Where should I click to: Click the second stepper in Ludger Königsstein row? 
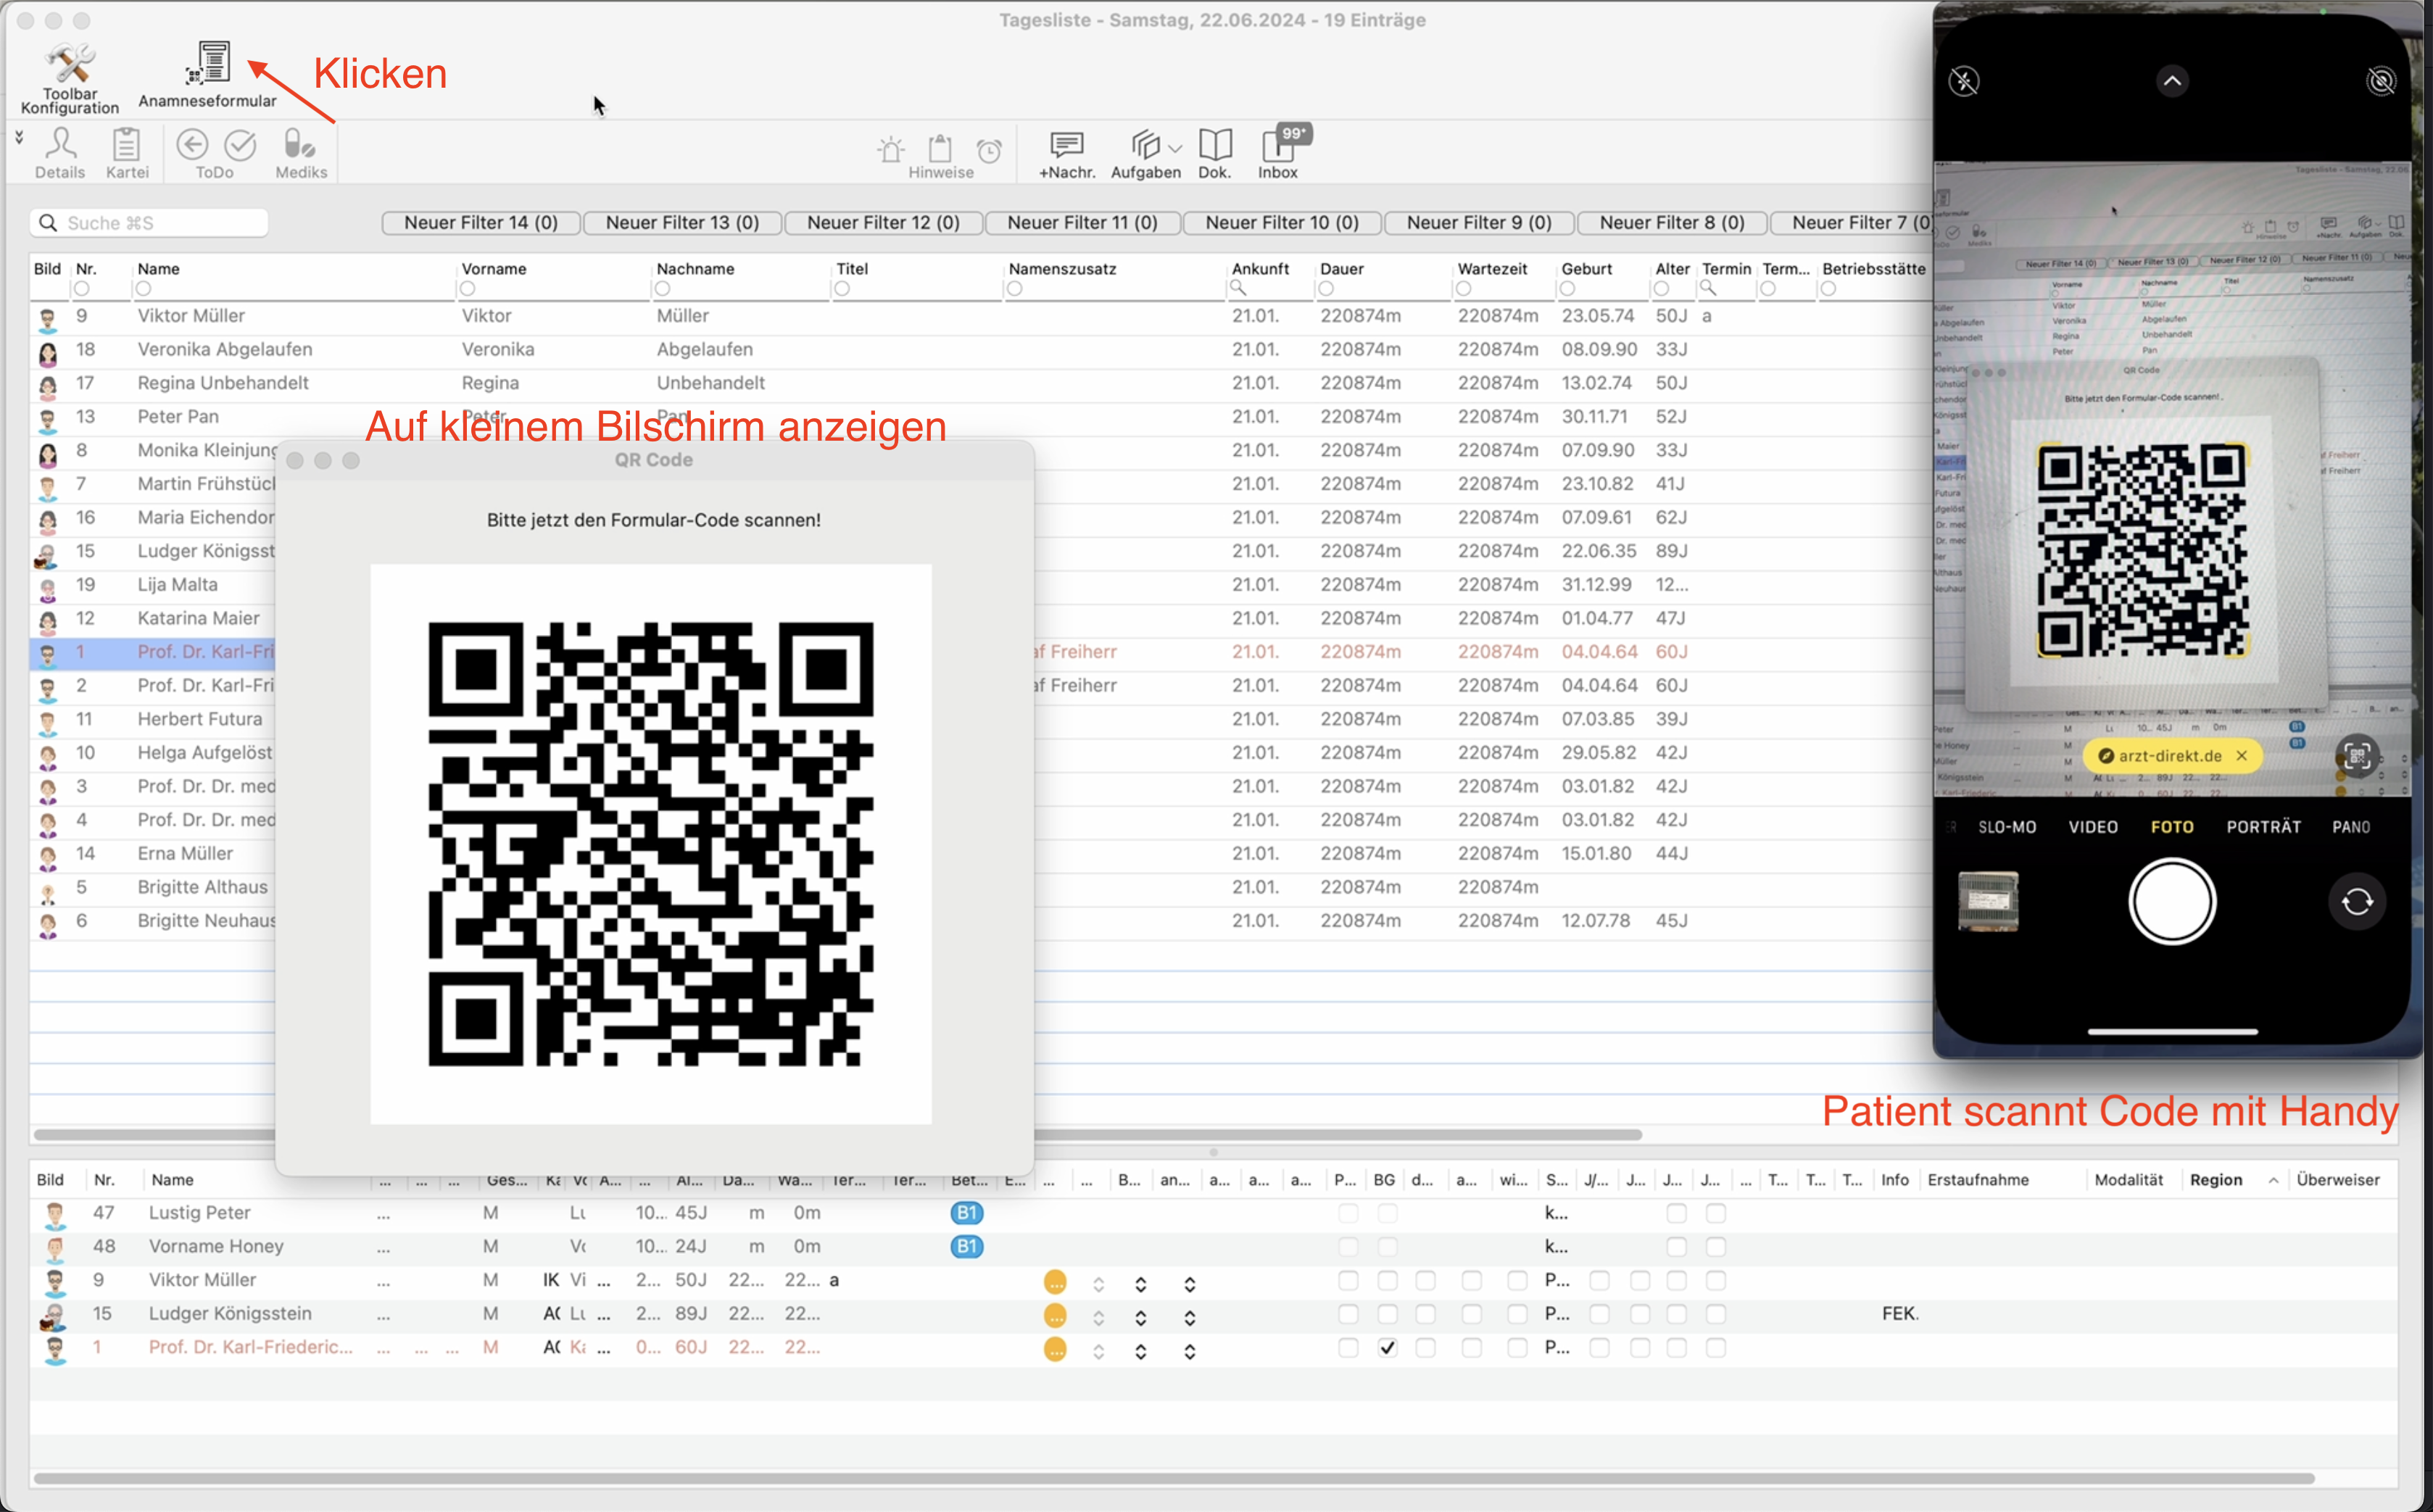coord(1140,1318)
